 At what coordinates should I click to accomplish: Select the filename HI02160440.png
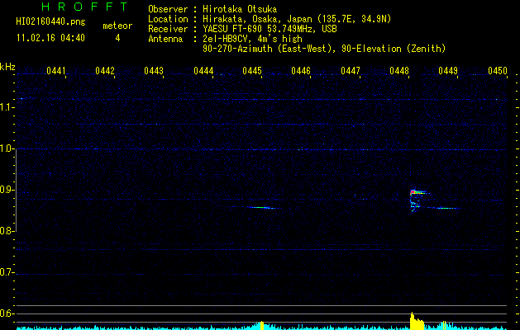tap(50, 21)
